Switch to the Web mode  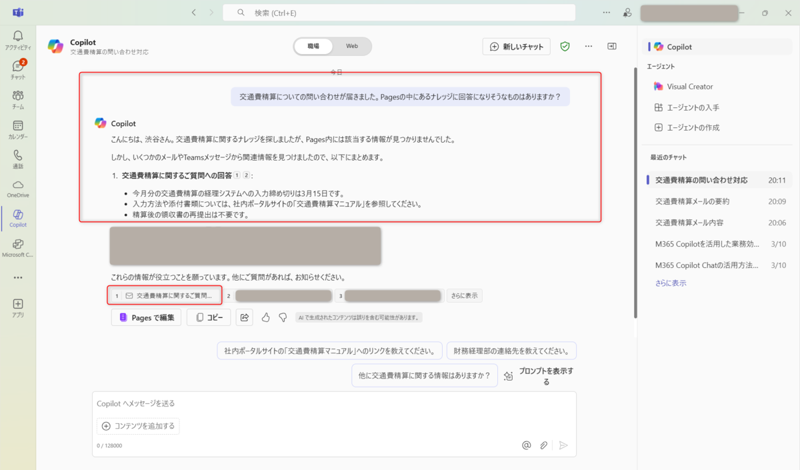(x=352, y=46)
